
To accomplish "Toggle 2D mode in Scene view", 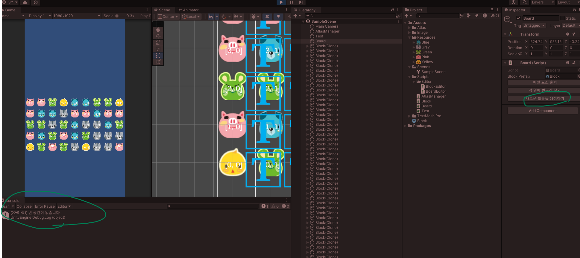I will [x=267, y=17].
